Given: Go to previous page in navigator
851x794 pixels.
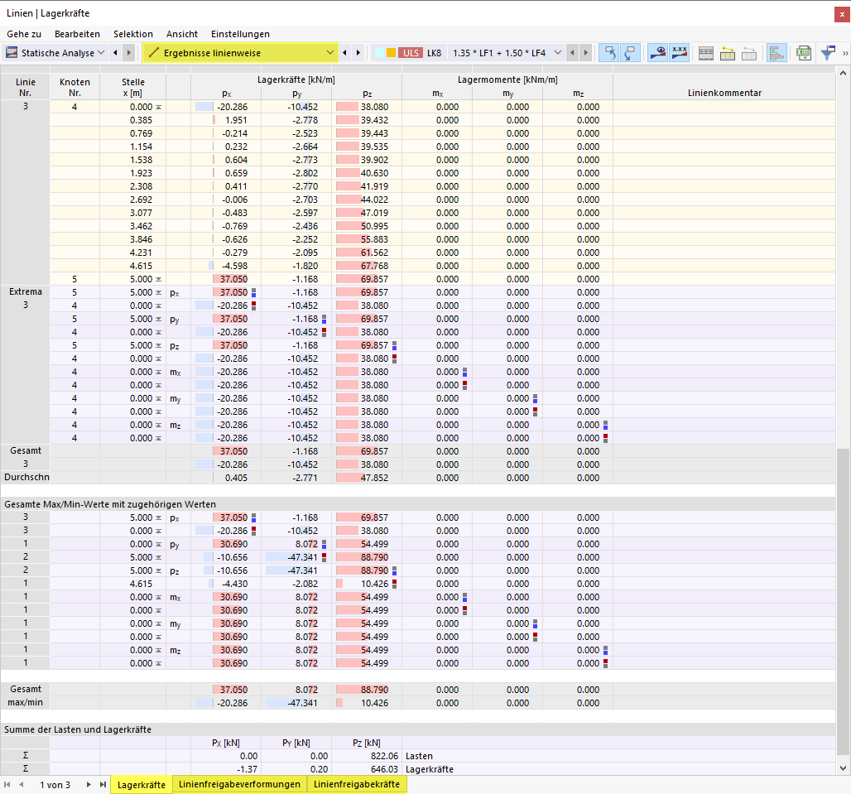Looking at the screenshot, I should (22, 785).
